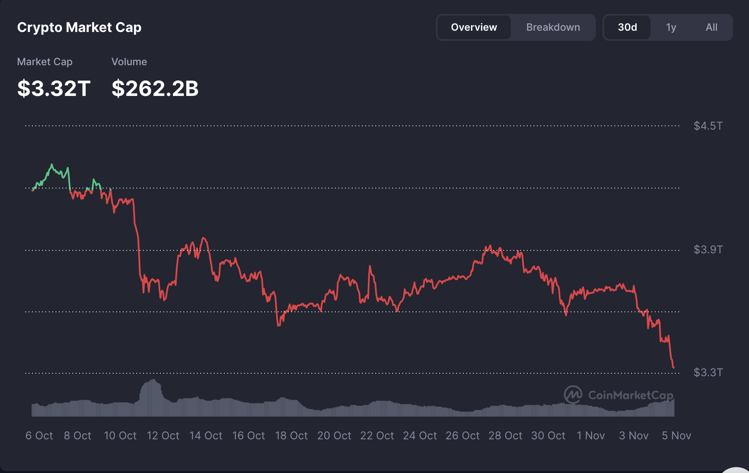The image size is (749, 473).
Task: Click the 5 Nov axis label
Action: pyautogui.click(x=677, y=436)
